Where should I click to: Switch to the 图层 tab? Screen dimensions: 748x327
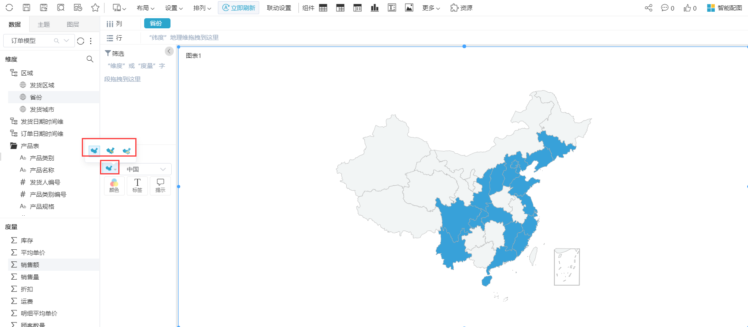click(x=73, y=24)
